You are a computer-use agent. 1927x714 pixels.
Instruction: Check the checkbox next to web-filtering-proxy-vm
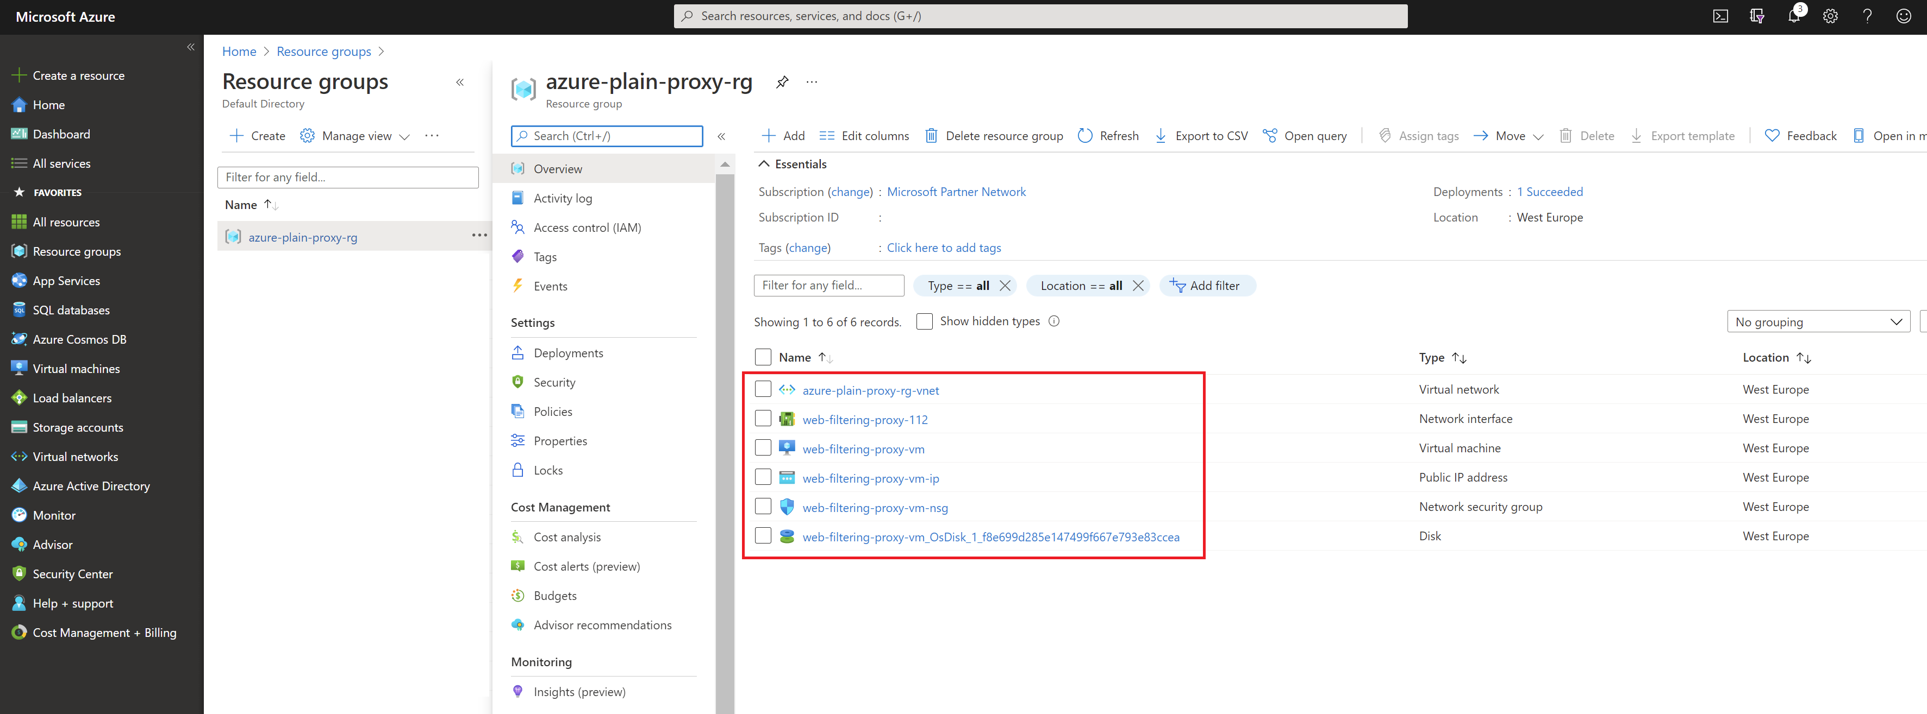click(x=763, y=448)
